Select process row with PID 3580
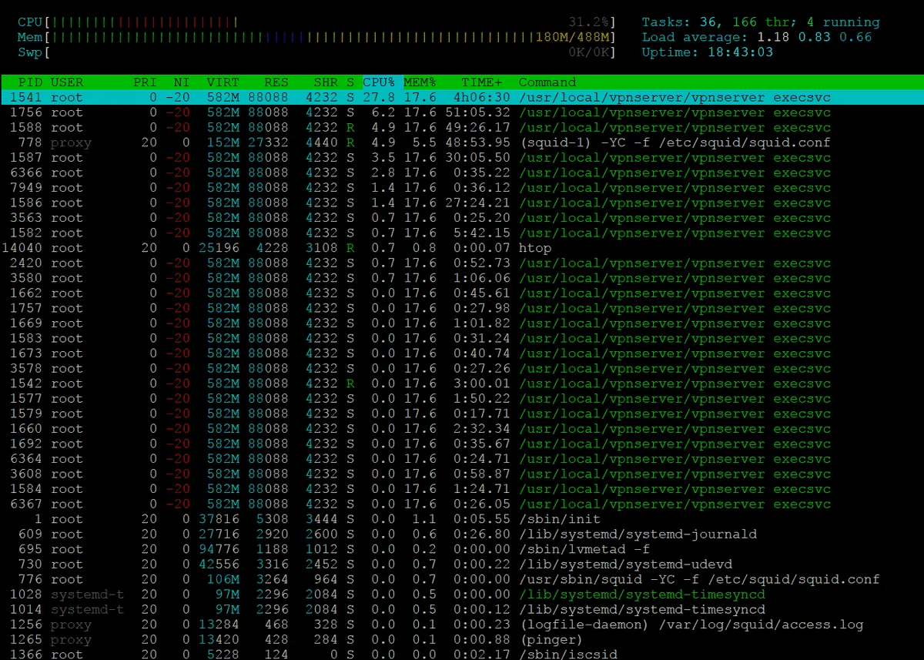This screenshot has height=660, width=924. coord(462,278)
